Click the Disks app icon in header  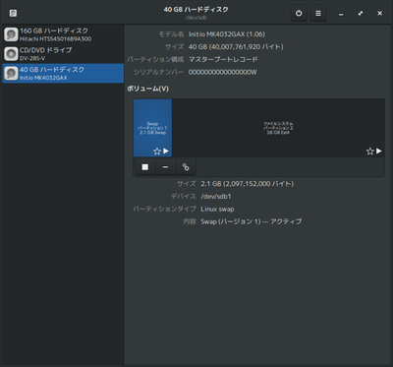point(13,13)
